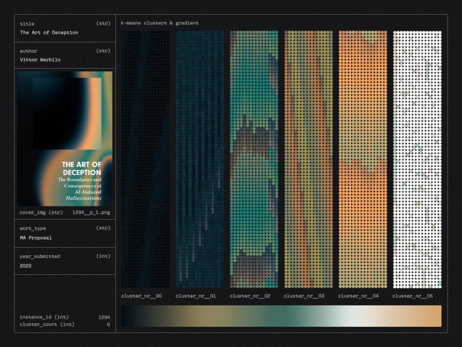The width and height of the screenshot is (462, 347).
Task: Open the cluster_nr__01 dot matrix panel
Action: pyautogui.click(x=199, y=159)
